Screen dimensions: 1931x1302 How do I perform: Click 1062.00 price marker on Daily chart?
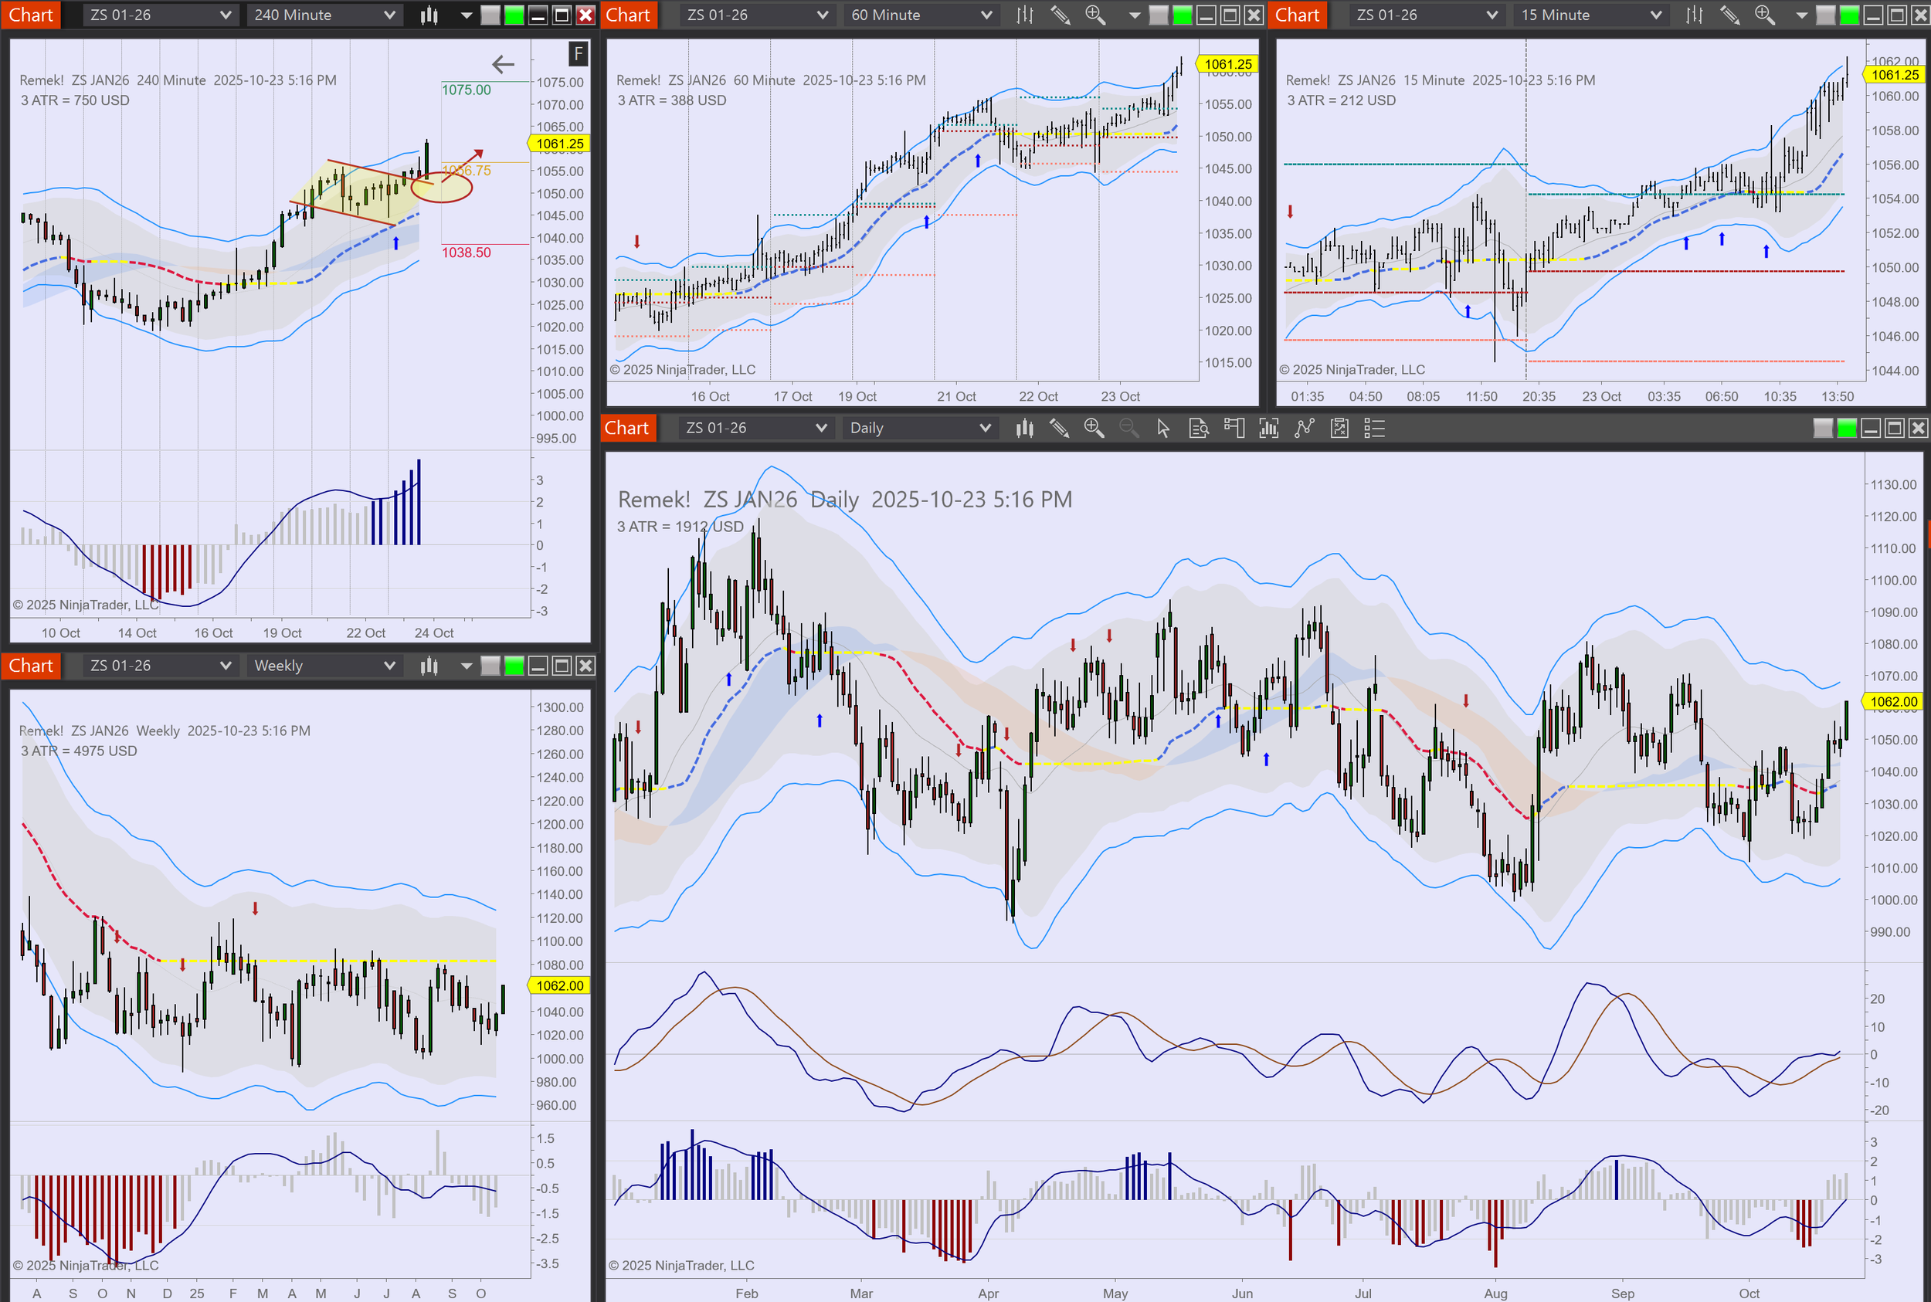click(x=1893, y=702)
